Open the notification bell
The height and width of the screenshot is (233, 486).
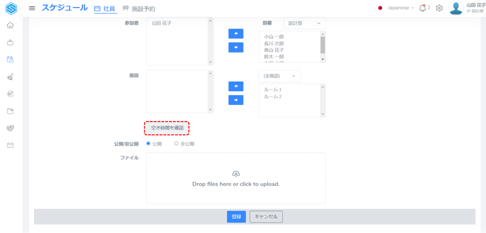pyautogui.click(x=422, y=8)
